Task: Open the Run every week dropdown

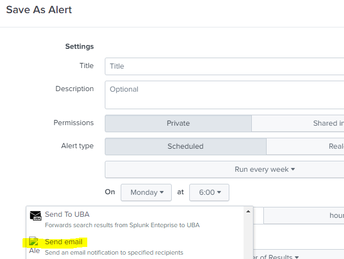Action: [264, 170]
